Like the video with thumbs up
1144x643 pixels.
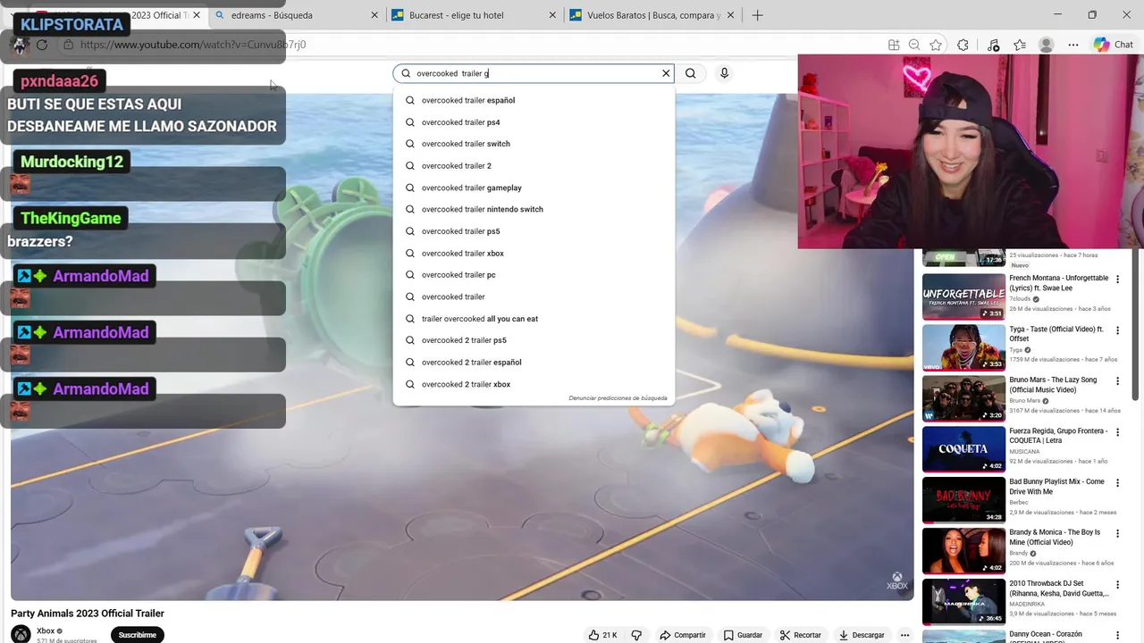[x=603, y=635]
